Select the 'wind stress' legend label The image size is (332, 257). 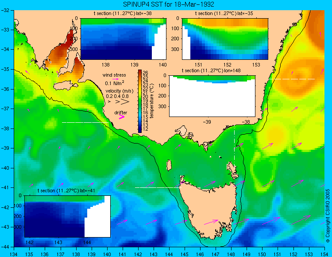(x=114, y=75)
